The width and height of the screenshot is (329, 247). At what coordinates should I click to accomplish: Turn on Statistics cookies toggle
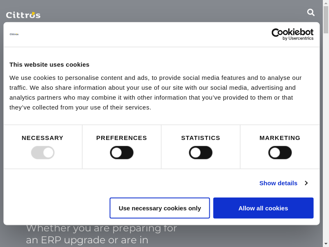pos(201,153)
